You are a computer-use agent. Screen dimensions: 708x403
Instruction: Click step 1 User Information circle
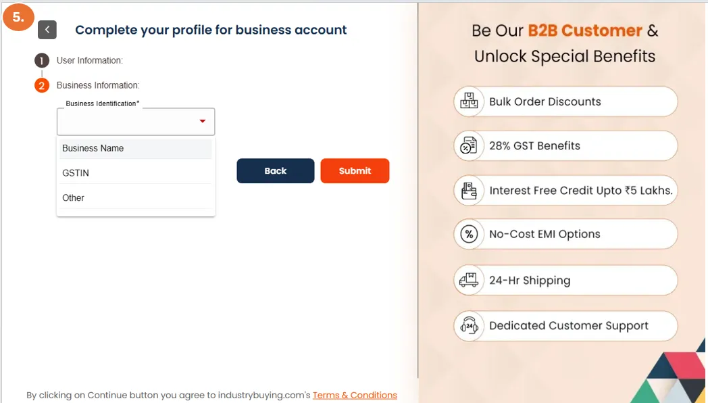click(42, 60)
